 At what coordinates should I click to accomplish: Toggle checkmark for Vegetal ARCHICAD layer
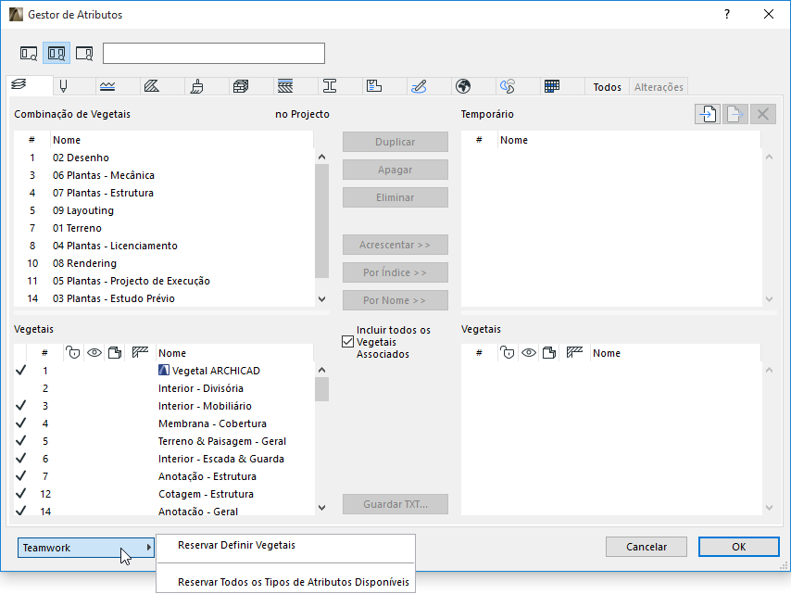(20, 371)
